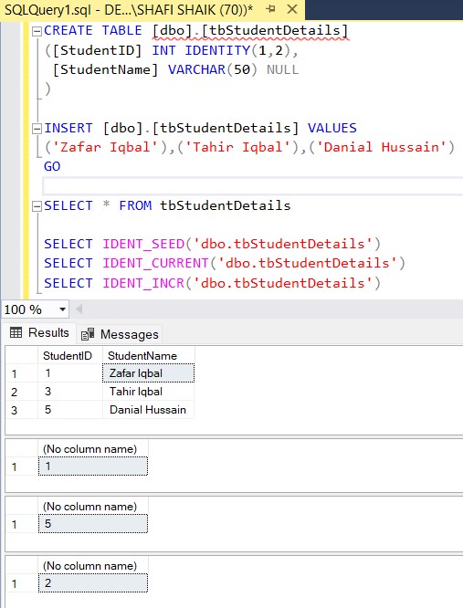The width and height of the screenshot is (463, 608).
Task: Click the IDENT_SEED function name
Action: 143,244
